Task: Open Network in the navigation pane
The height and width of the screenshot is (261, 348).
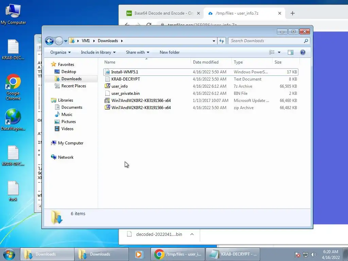Action: 66,157
